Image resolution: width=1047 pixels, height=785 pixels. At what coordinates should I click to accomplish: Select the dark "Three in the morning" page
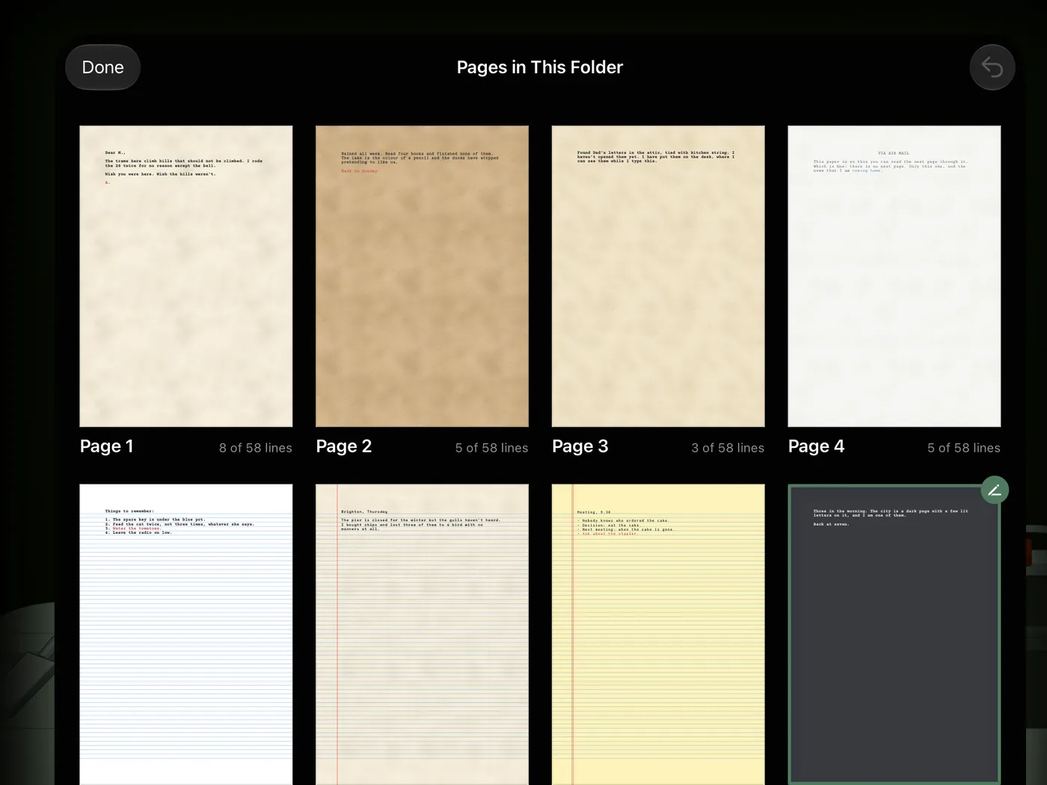coord(894,634)
